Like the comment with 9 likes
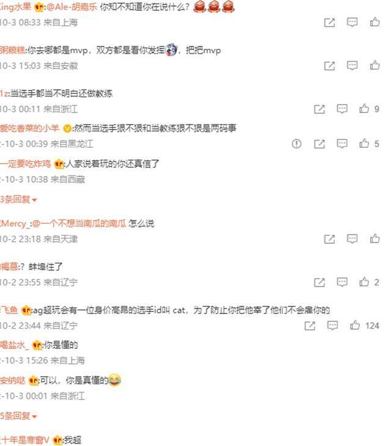Screen dimensions: 391x446 click(x=364, y=109)
